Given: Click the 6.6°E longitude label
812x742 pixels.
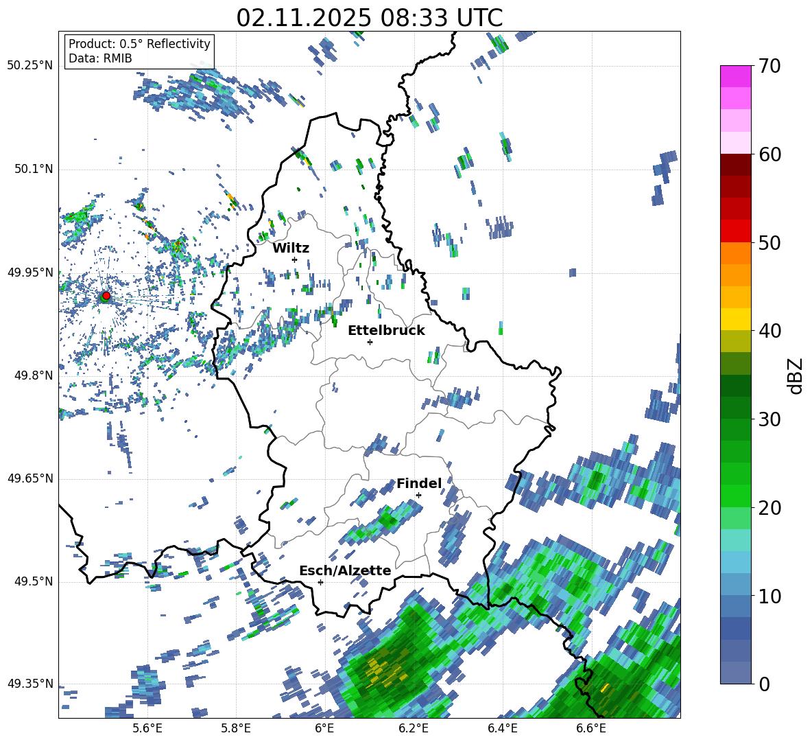Looking at the screenshot, I should click(591, 728).
